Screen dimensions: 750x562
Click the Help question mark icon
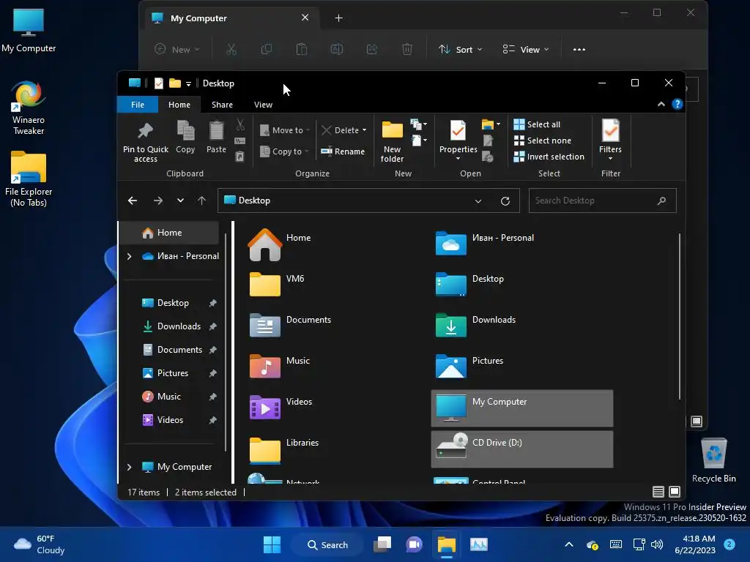[x=677, y=104]
